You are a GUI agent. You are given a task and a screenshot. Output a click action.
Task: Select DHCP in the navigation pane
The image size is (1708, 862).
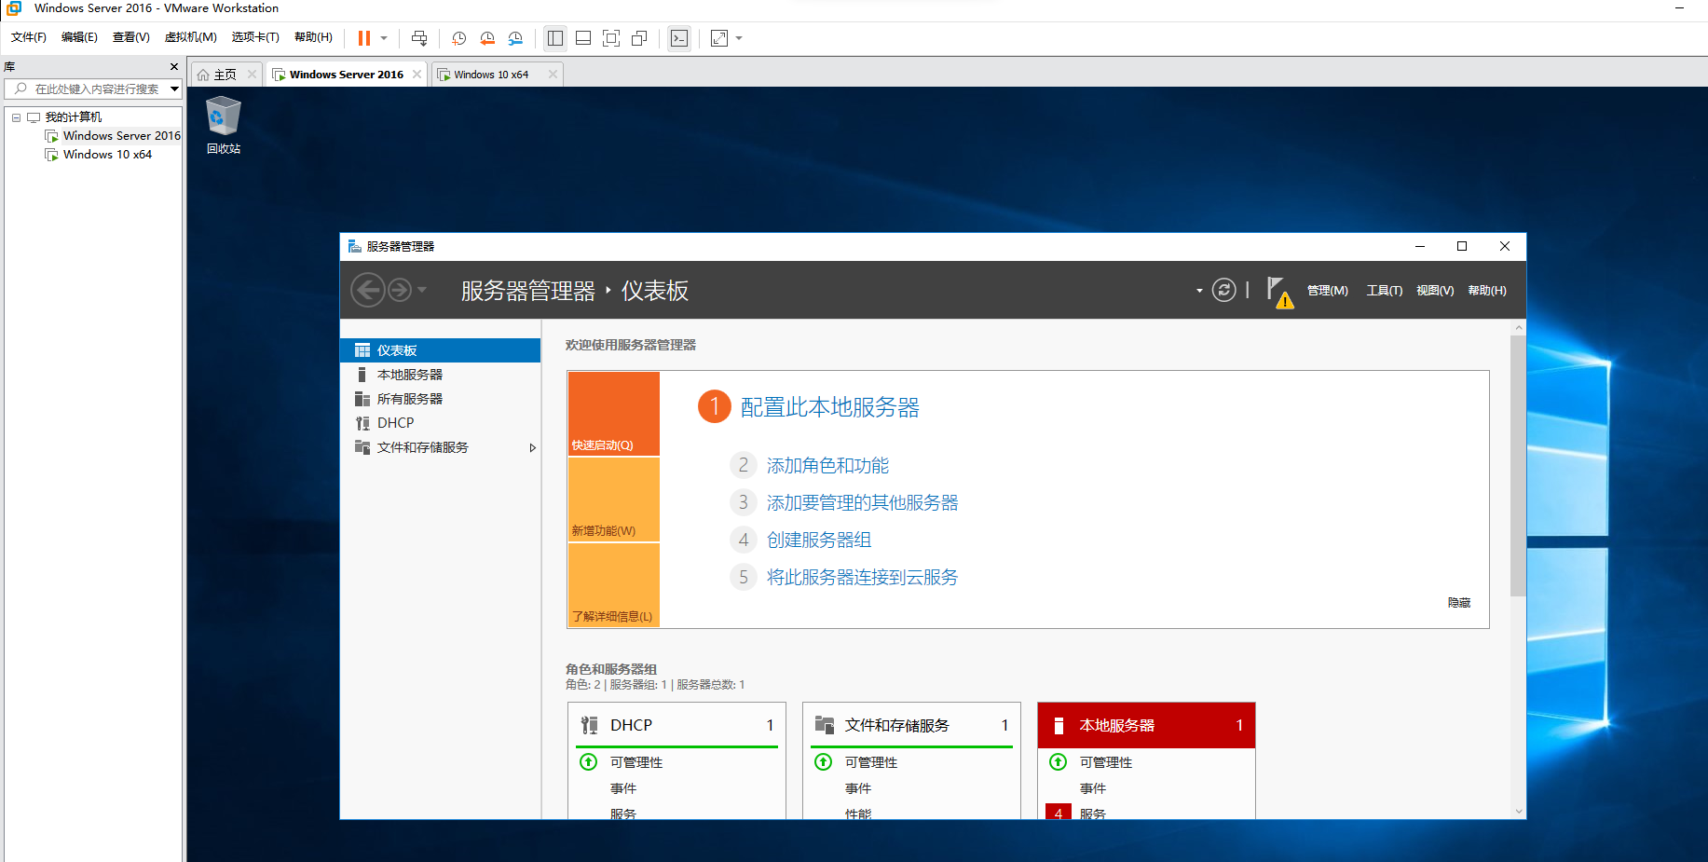441,423
